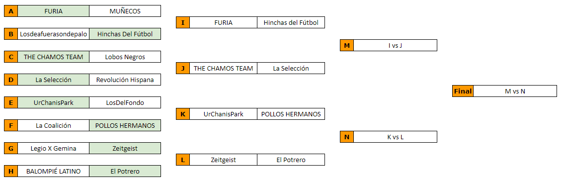
Task: Select La Selección in quarterfinal J
Action: coord(291,68)
